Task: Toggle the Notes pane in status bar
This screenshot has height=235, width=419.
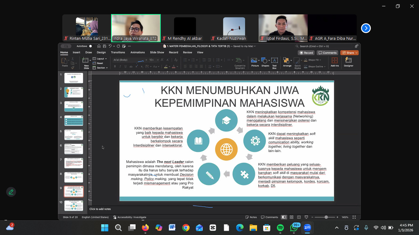Action: tap(251, 217)
